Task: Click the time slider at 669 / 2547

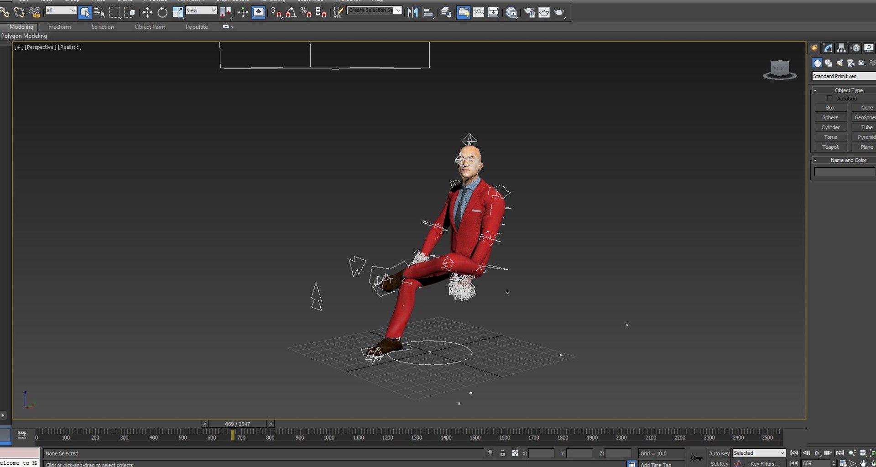Action: [238, 424]
